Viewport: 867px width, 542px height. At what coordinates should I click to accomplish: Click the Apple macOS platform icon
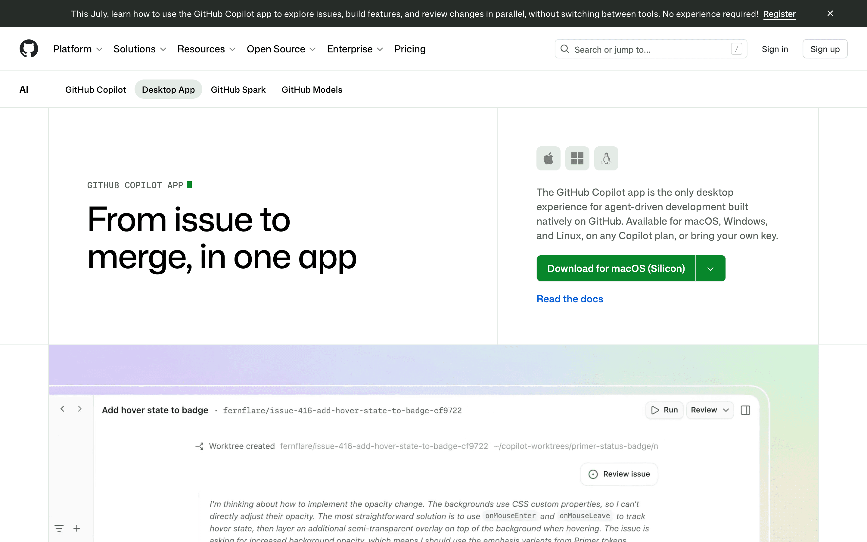coord(548,158)
